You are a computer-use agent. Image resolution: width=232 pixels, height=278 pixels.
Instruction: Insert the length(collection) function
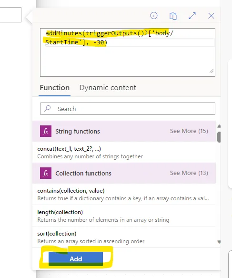point(124,216)
